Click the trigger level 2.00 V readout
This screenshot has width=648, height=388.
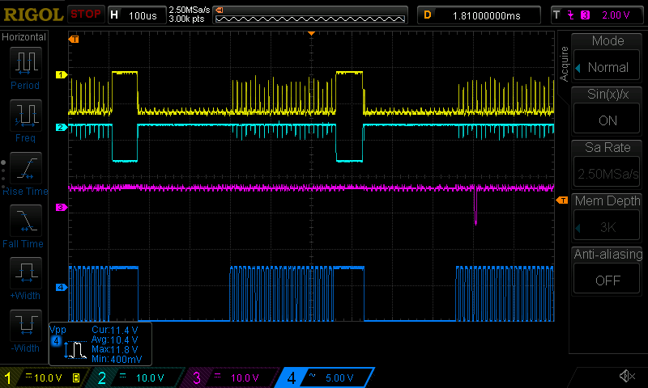point(616,15)
